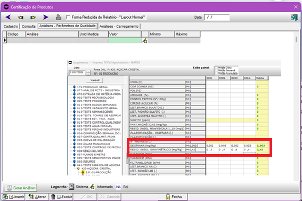The image size is (302, 201).
Task: Click the Código column header
Action: click(x=16, y=34)
